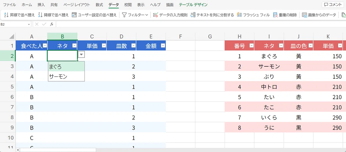
Task: Click cell containing いくら
Action: pos(269,117)
